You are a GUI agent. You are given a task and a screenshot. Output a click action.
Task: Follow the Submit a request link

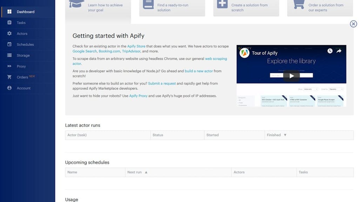point(162,83)
